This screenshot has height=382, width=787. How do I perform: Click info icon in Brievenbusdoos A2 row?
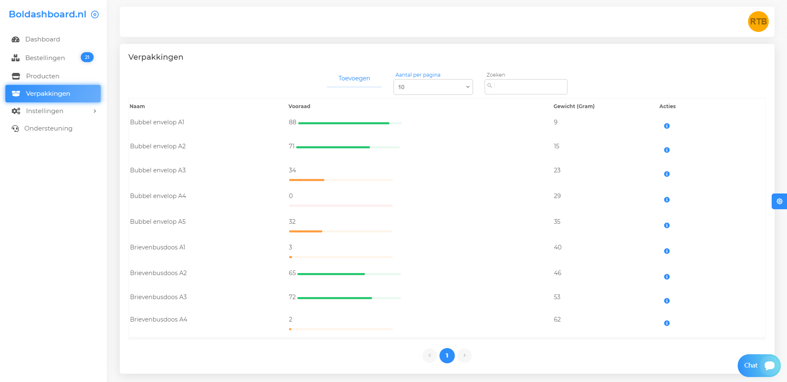click(666, 277)
